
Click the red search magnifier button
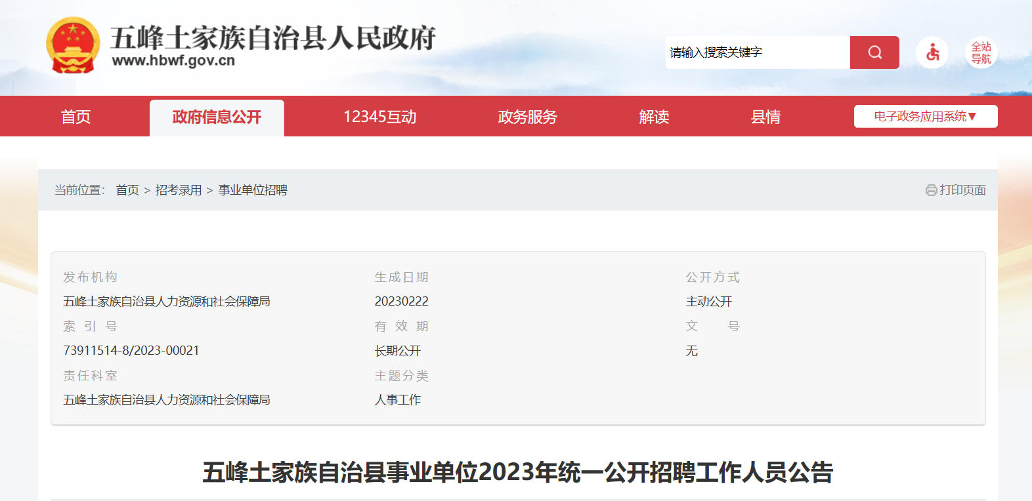(874, 52)
